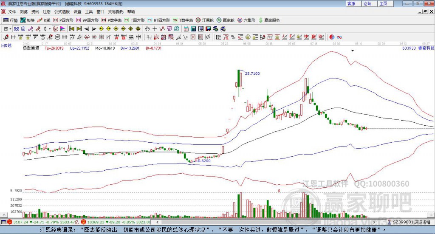
Task: Jump to last bar green arrow
Action: (79, 29)
